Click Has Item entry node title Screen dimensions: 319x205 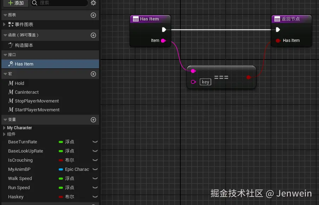[150, 19]
